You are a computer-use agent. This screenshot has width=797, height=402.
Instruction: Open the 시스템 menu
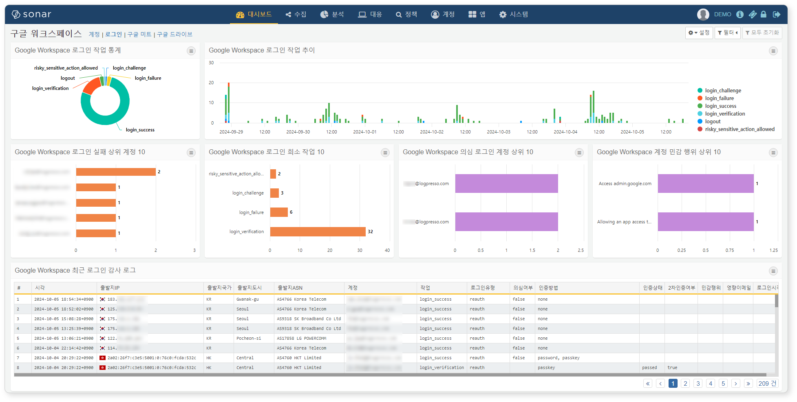coord(514,14)
